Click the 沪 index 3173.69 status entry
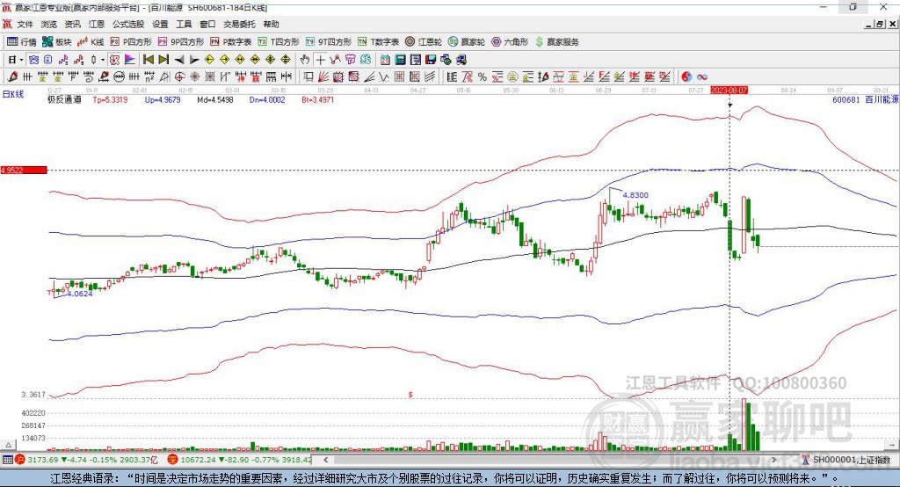This screenshot has width=900, height=487. (x=86, y=460)
